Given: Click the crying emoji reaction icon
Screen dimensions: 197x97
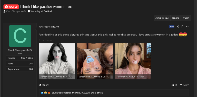Looking at the screenshot, I should pos(45,93).
